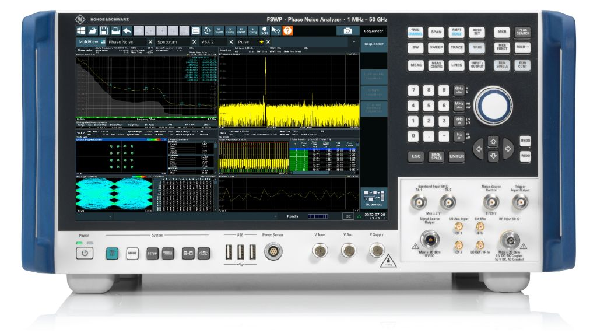Click the Print toolbar icon

point(114,30)
